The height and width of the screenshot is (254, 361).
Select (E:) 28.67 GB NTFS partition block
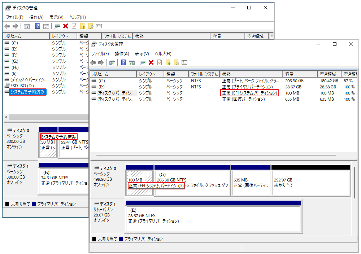(213, 216)
